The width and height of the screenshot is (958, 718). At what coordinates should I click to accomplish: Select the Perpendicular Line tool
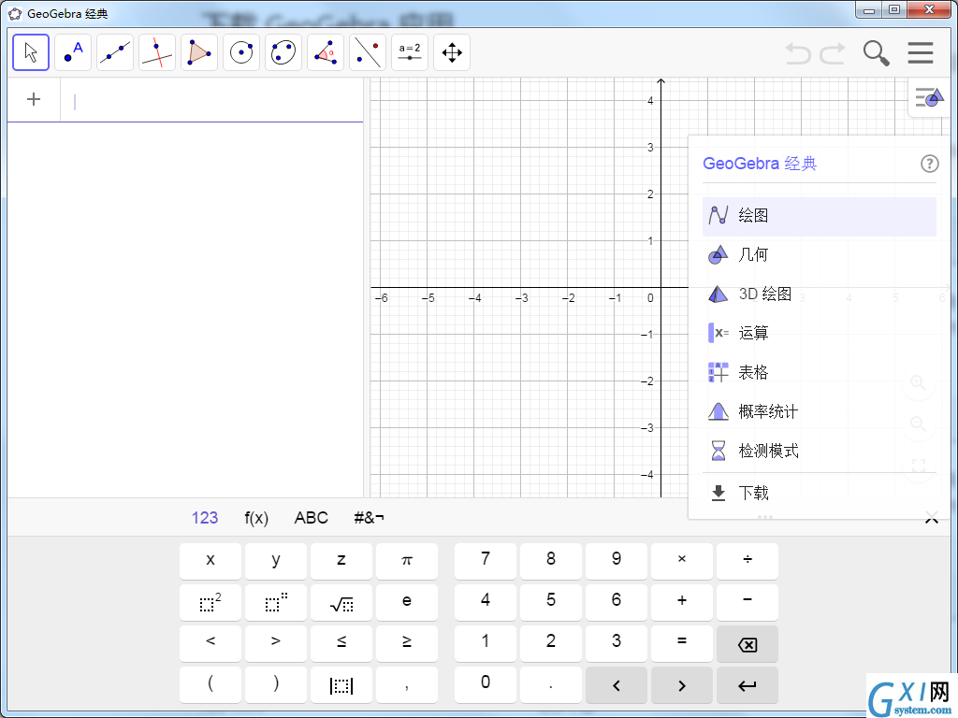[157, 52]
